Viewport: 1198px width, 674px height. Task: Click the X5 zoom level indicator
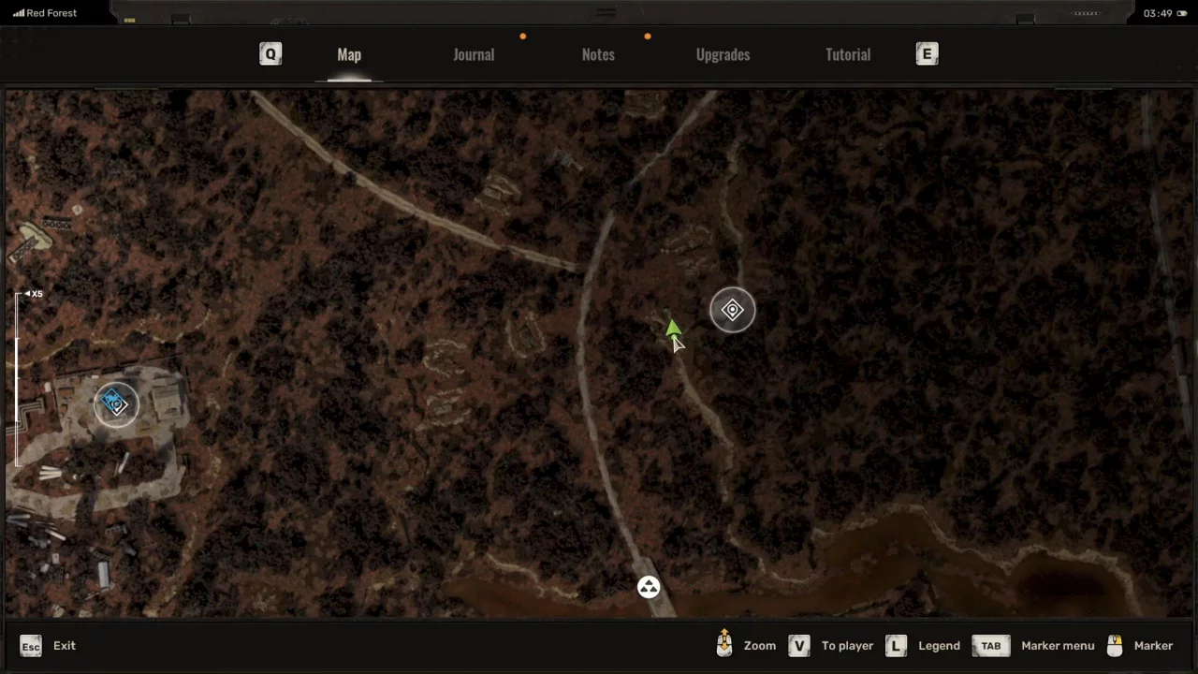(34, 294)
